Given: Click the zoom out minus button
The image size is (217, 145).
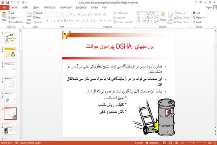Looking at the screenshot, I should 187,143.
